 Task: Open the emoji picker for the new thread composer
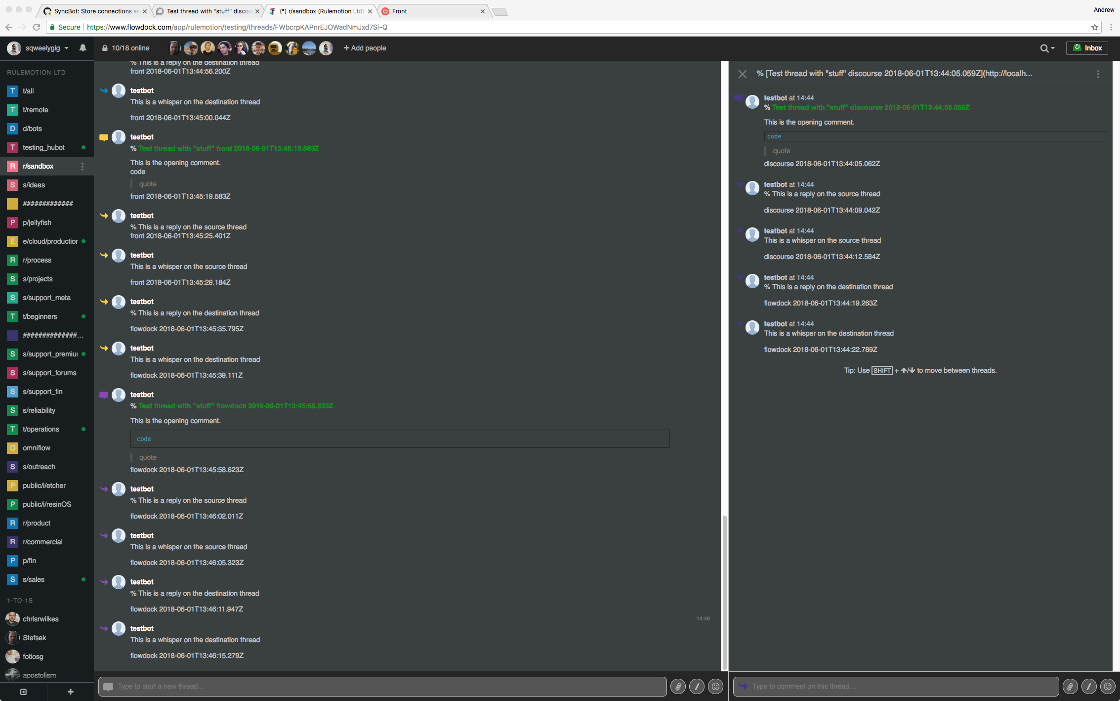[x=715, y=686]
